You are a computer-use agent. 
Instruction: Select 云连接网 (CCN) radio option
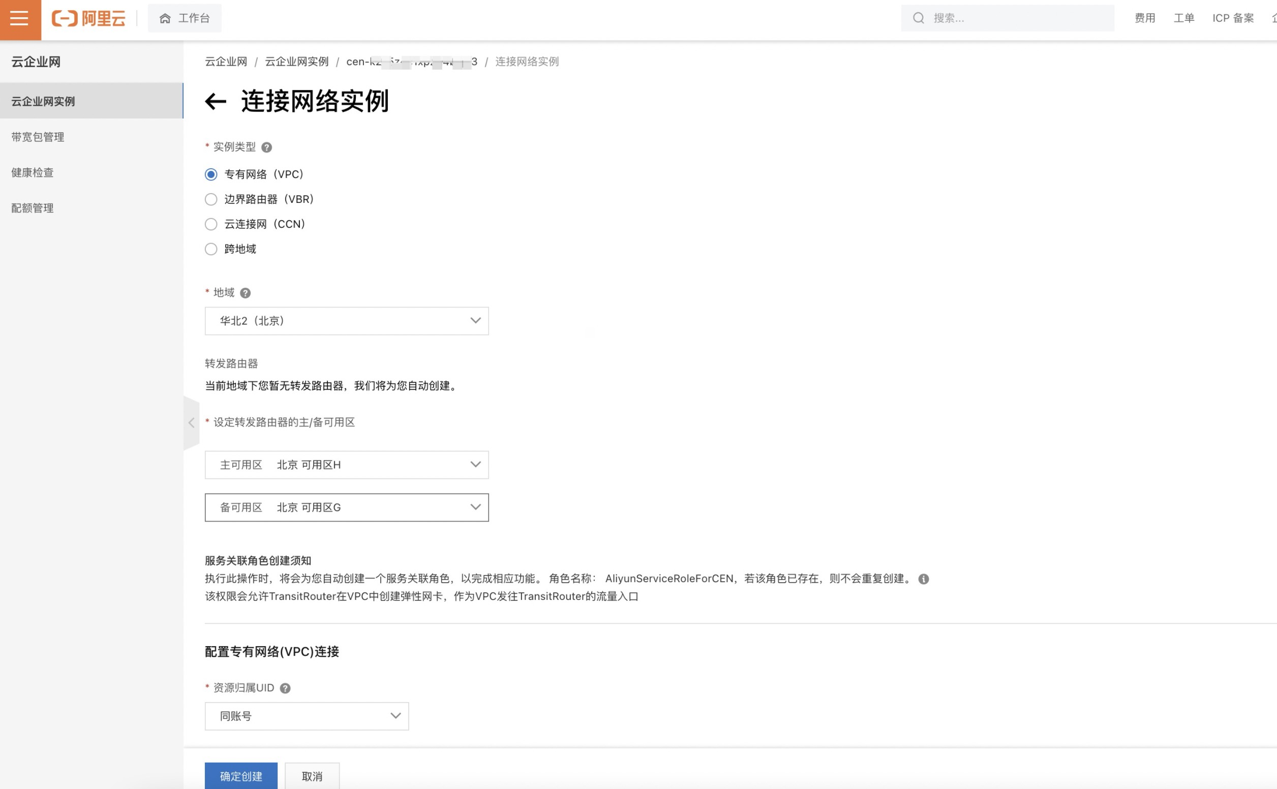click(x=211, y=224)
